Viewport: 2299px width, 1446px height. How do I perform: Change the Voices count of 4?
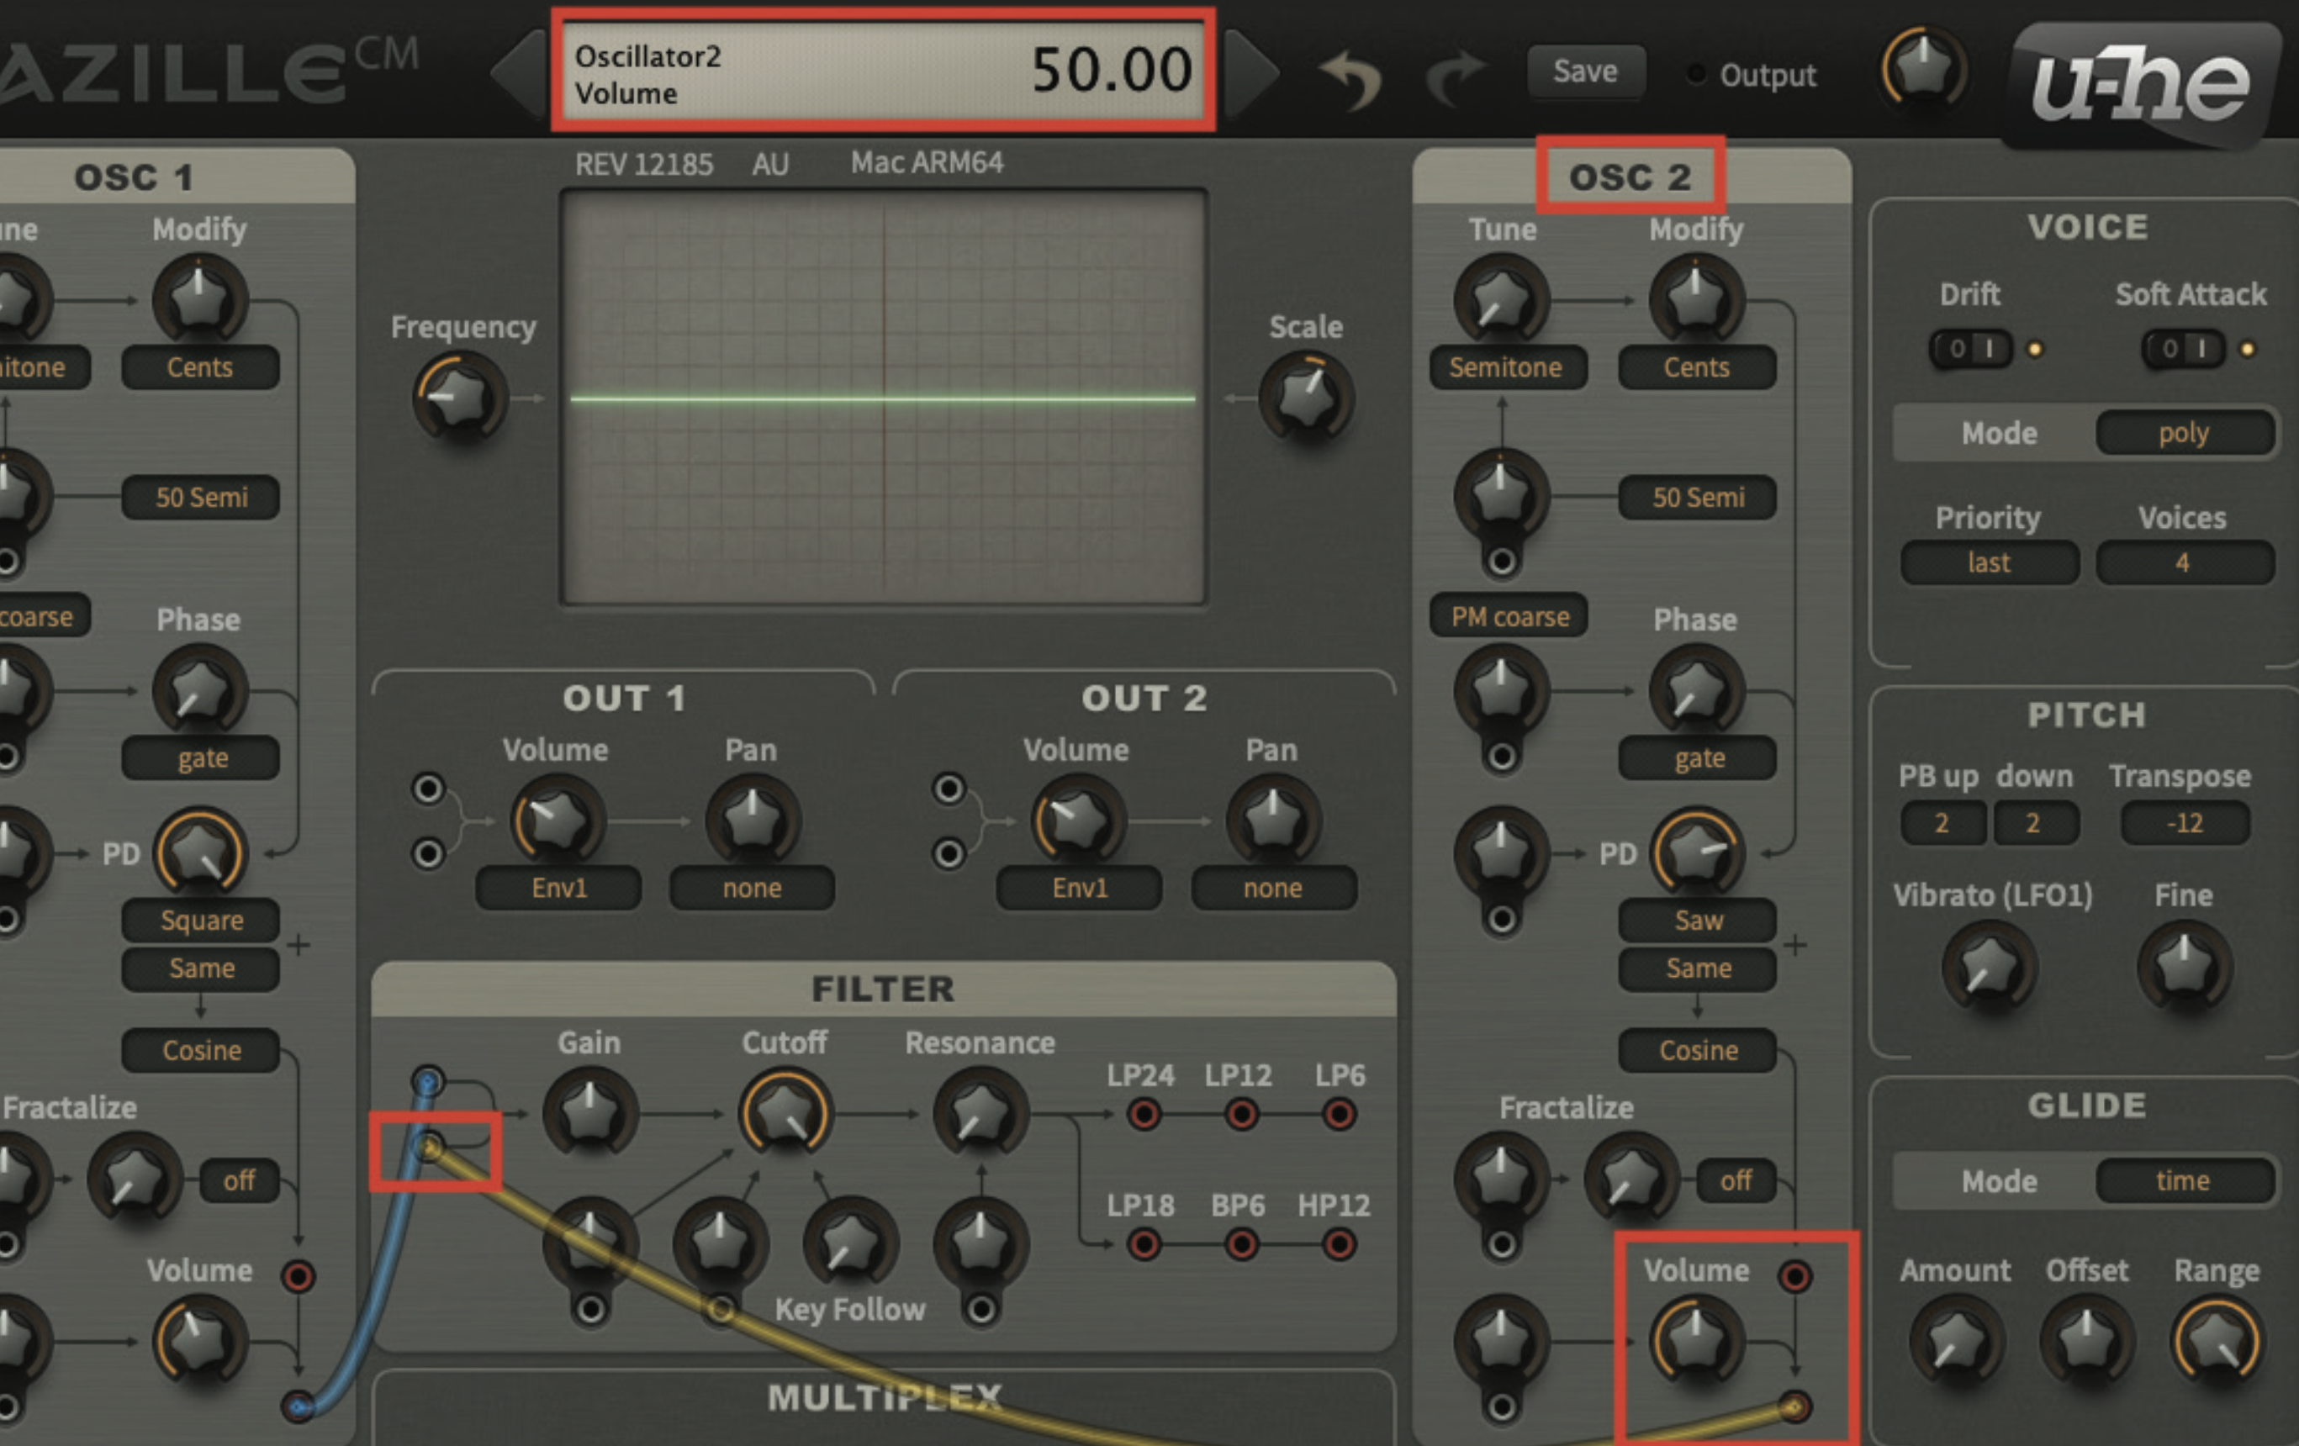[2185, 562]
